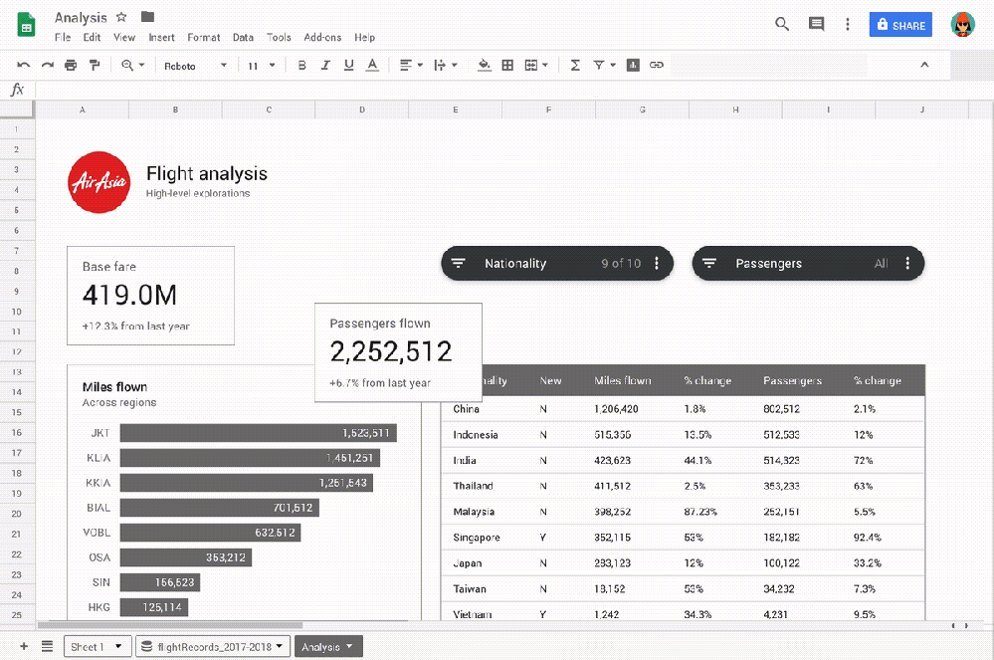Toggle underline formatting

coord(349,64)
